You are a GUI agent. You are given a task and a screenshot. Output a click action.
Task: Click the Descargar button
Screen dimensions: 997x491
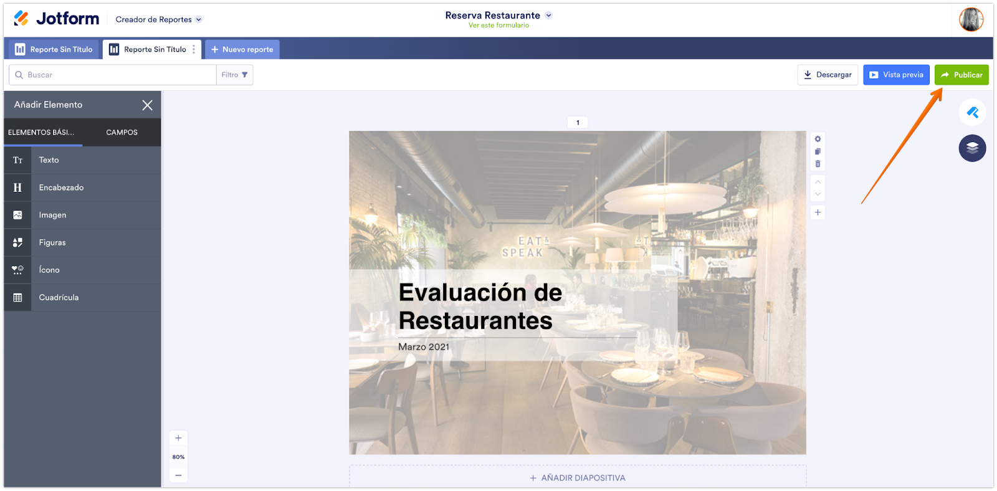point(828,75)
